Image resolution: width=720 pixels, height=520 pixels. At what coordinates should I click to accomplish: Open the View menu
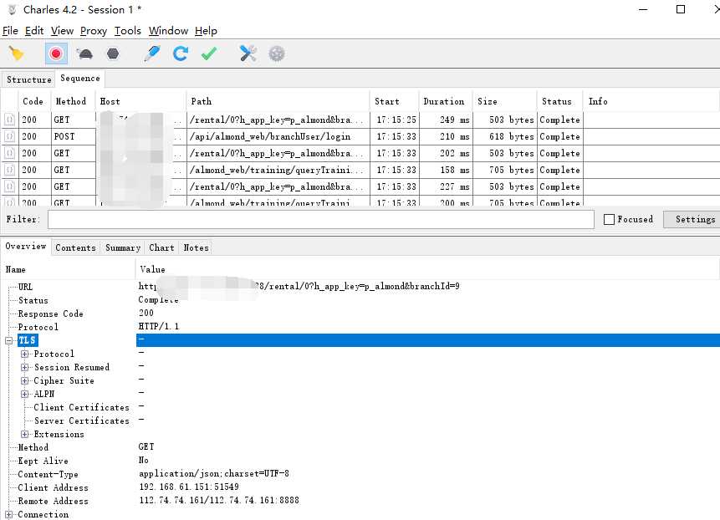tap(62, 31)
